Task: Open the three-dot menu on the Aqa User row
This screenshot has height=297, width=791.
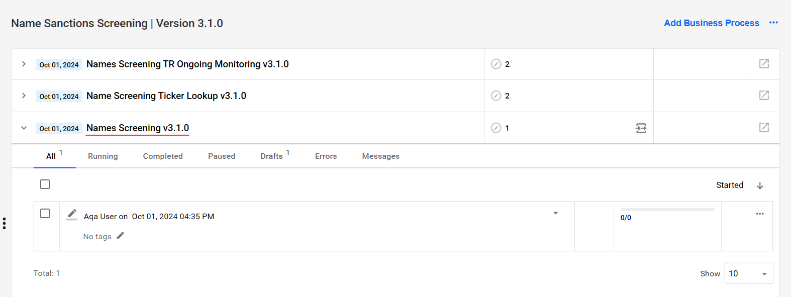Action: tap(760, 214)
